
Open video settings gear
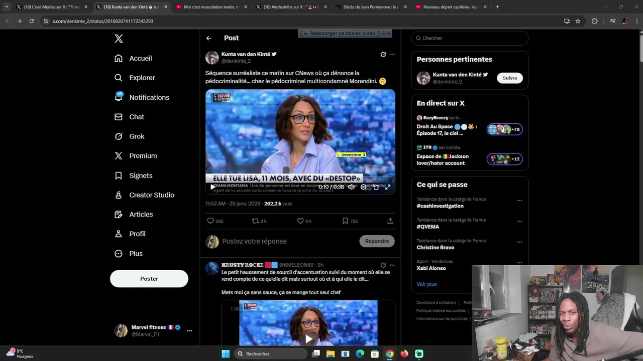tap(363, 187)
